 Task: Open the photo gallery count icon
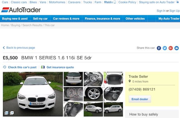(x=6, y=113)
